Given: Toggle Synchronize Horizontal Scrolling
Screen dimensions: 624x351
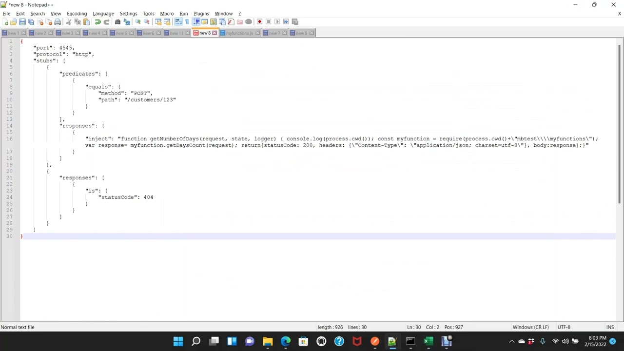Looking at the screenshot, I should pos(167,21).
